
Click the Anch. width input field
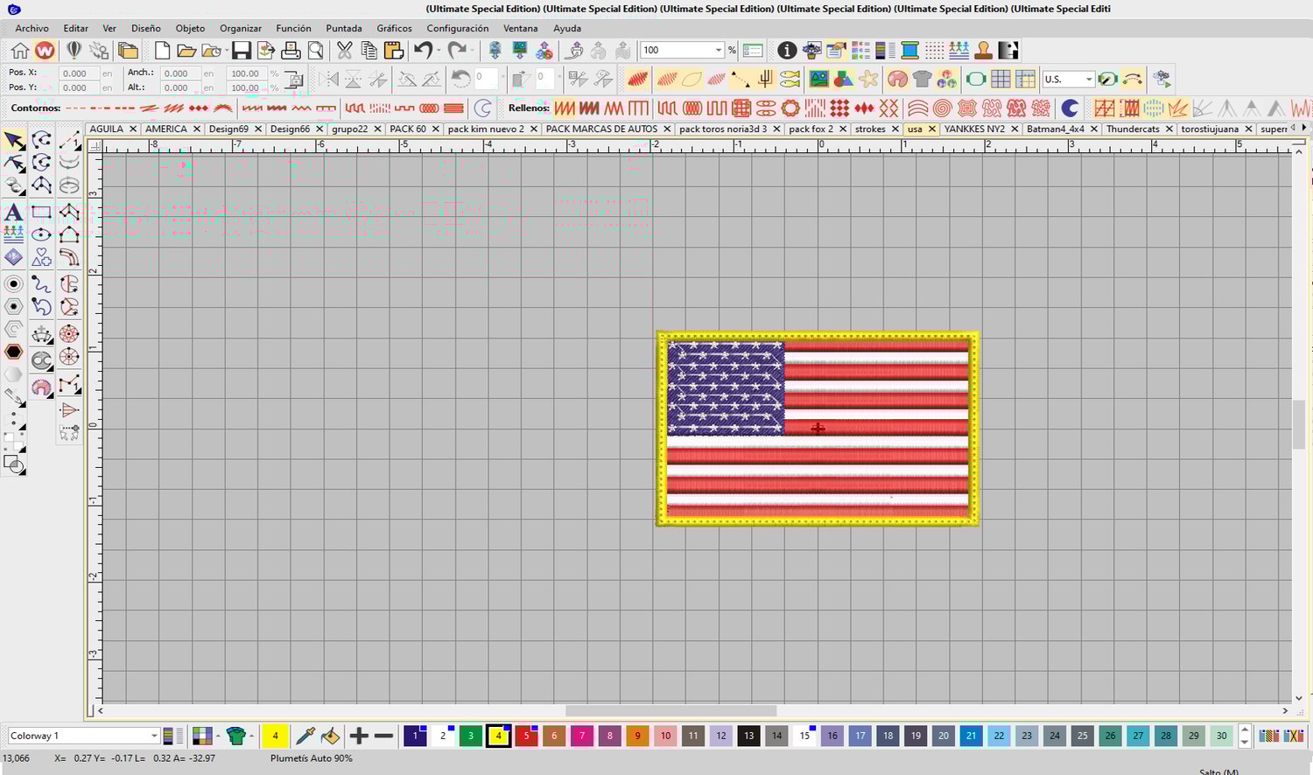click(x=179, y=73)
